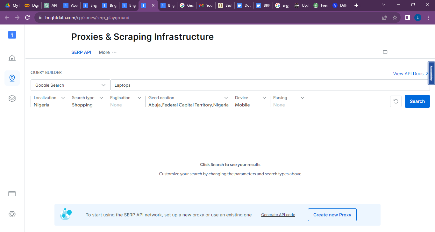The image size is (435, 232).
Task: Open the billing card sidebar icon
Action: click(x=12, y=194)
